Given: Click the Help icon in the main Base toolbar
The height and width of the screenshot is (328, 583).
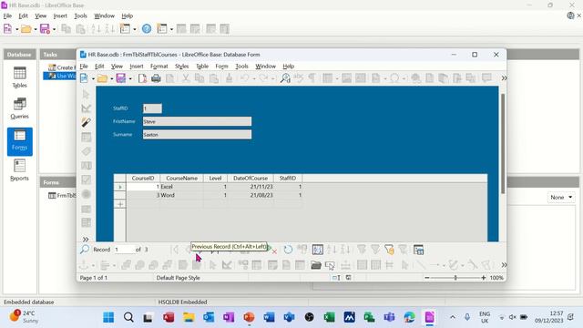Looking at the screenshot, I should [147, 28].
